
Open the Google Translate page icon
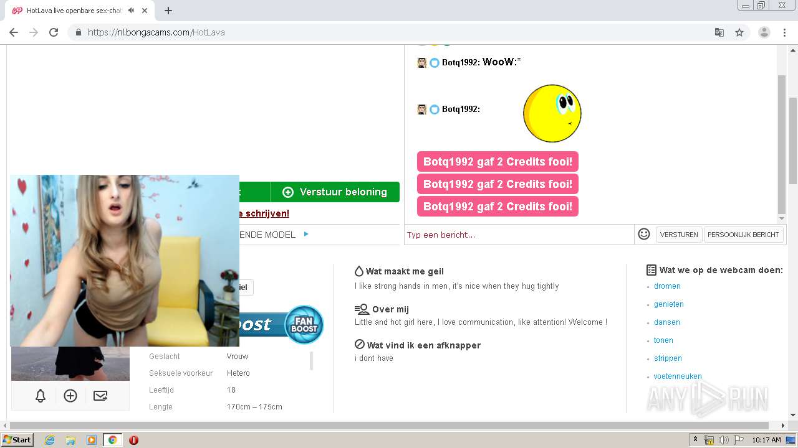click(x=719, y=32)
